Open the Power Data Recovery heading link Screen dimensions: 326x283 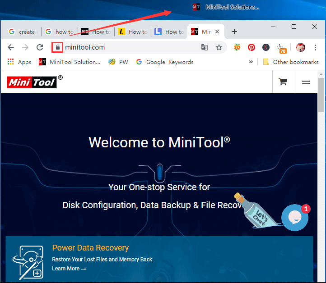click(x=90, y=248)
